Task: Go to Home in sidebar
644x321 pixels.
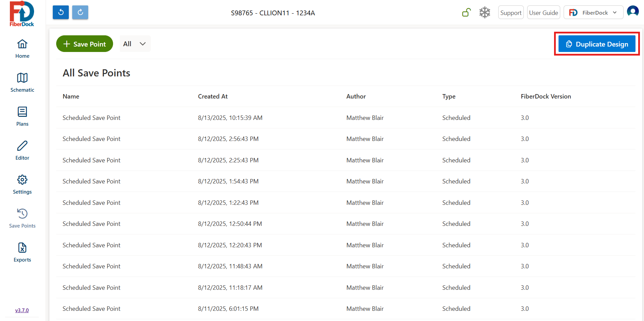Action: point(22,49)
